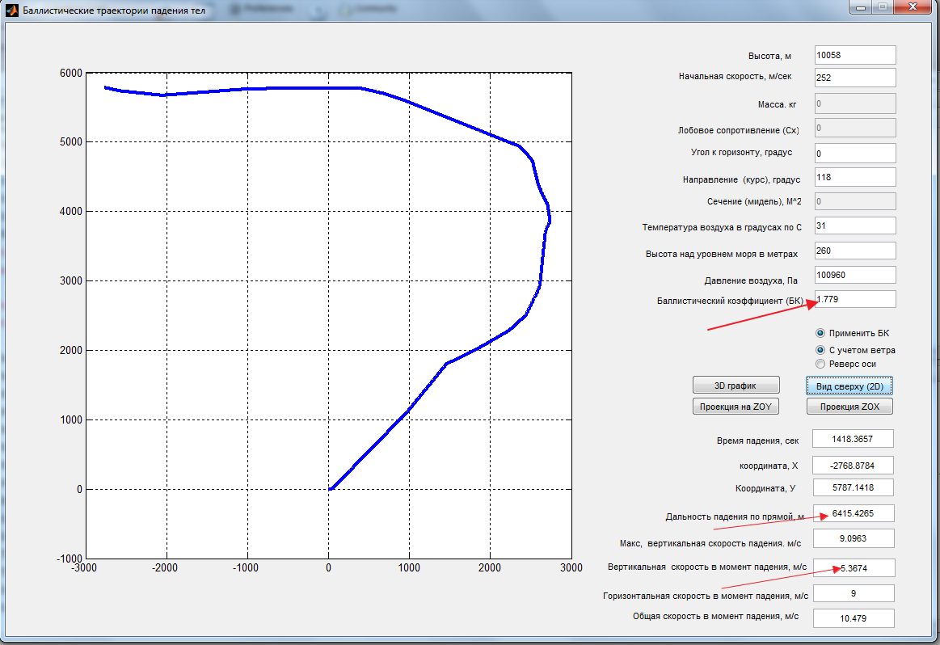This screenshot has height=645, width=940.
Task: Minimize the window
Action: tap(862, 7)
